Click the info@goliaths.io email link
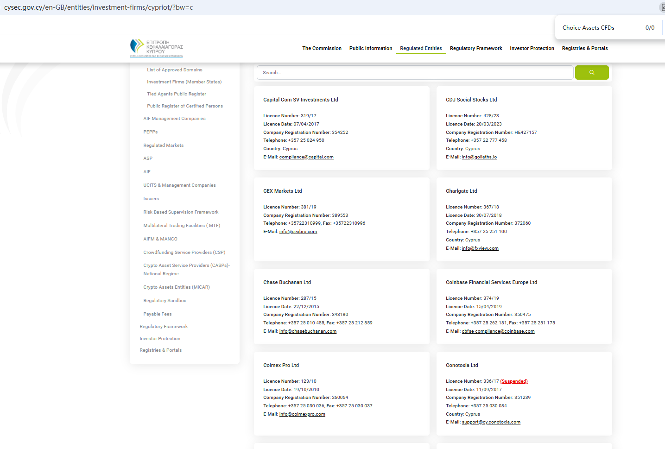This screenshot has width=665, height=449. click(x=479, y=157)
